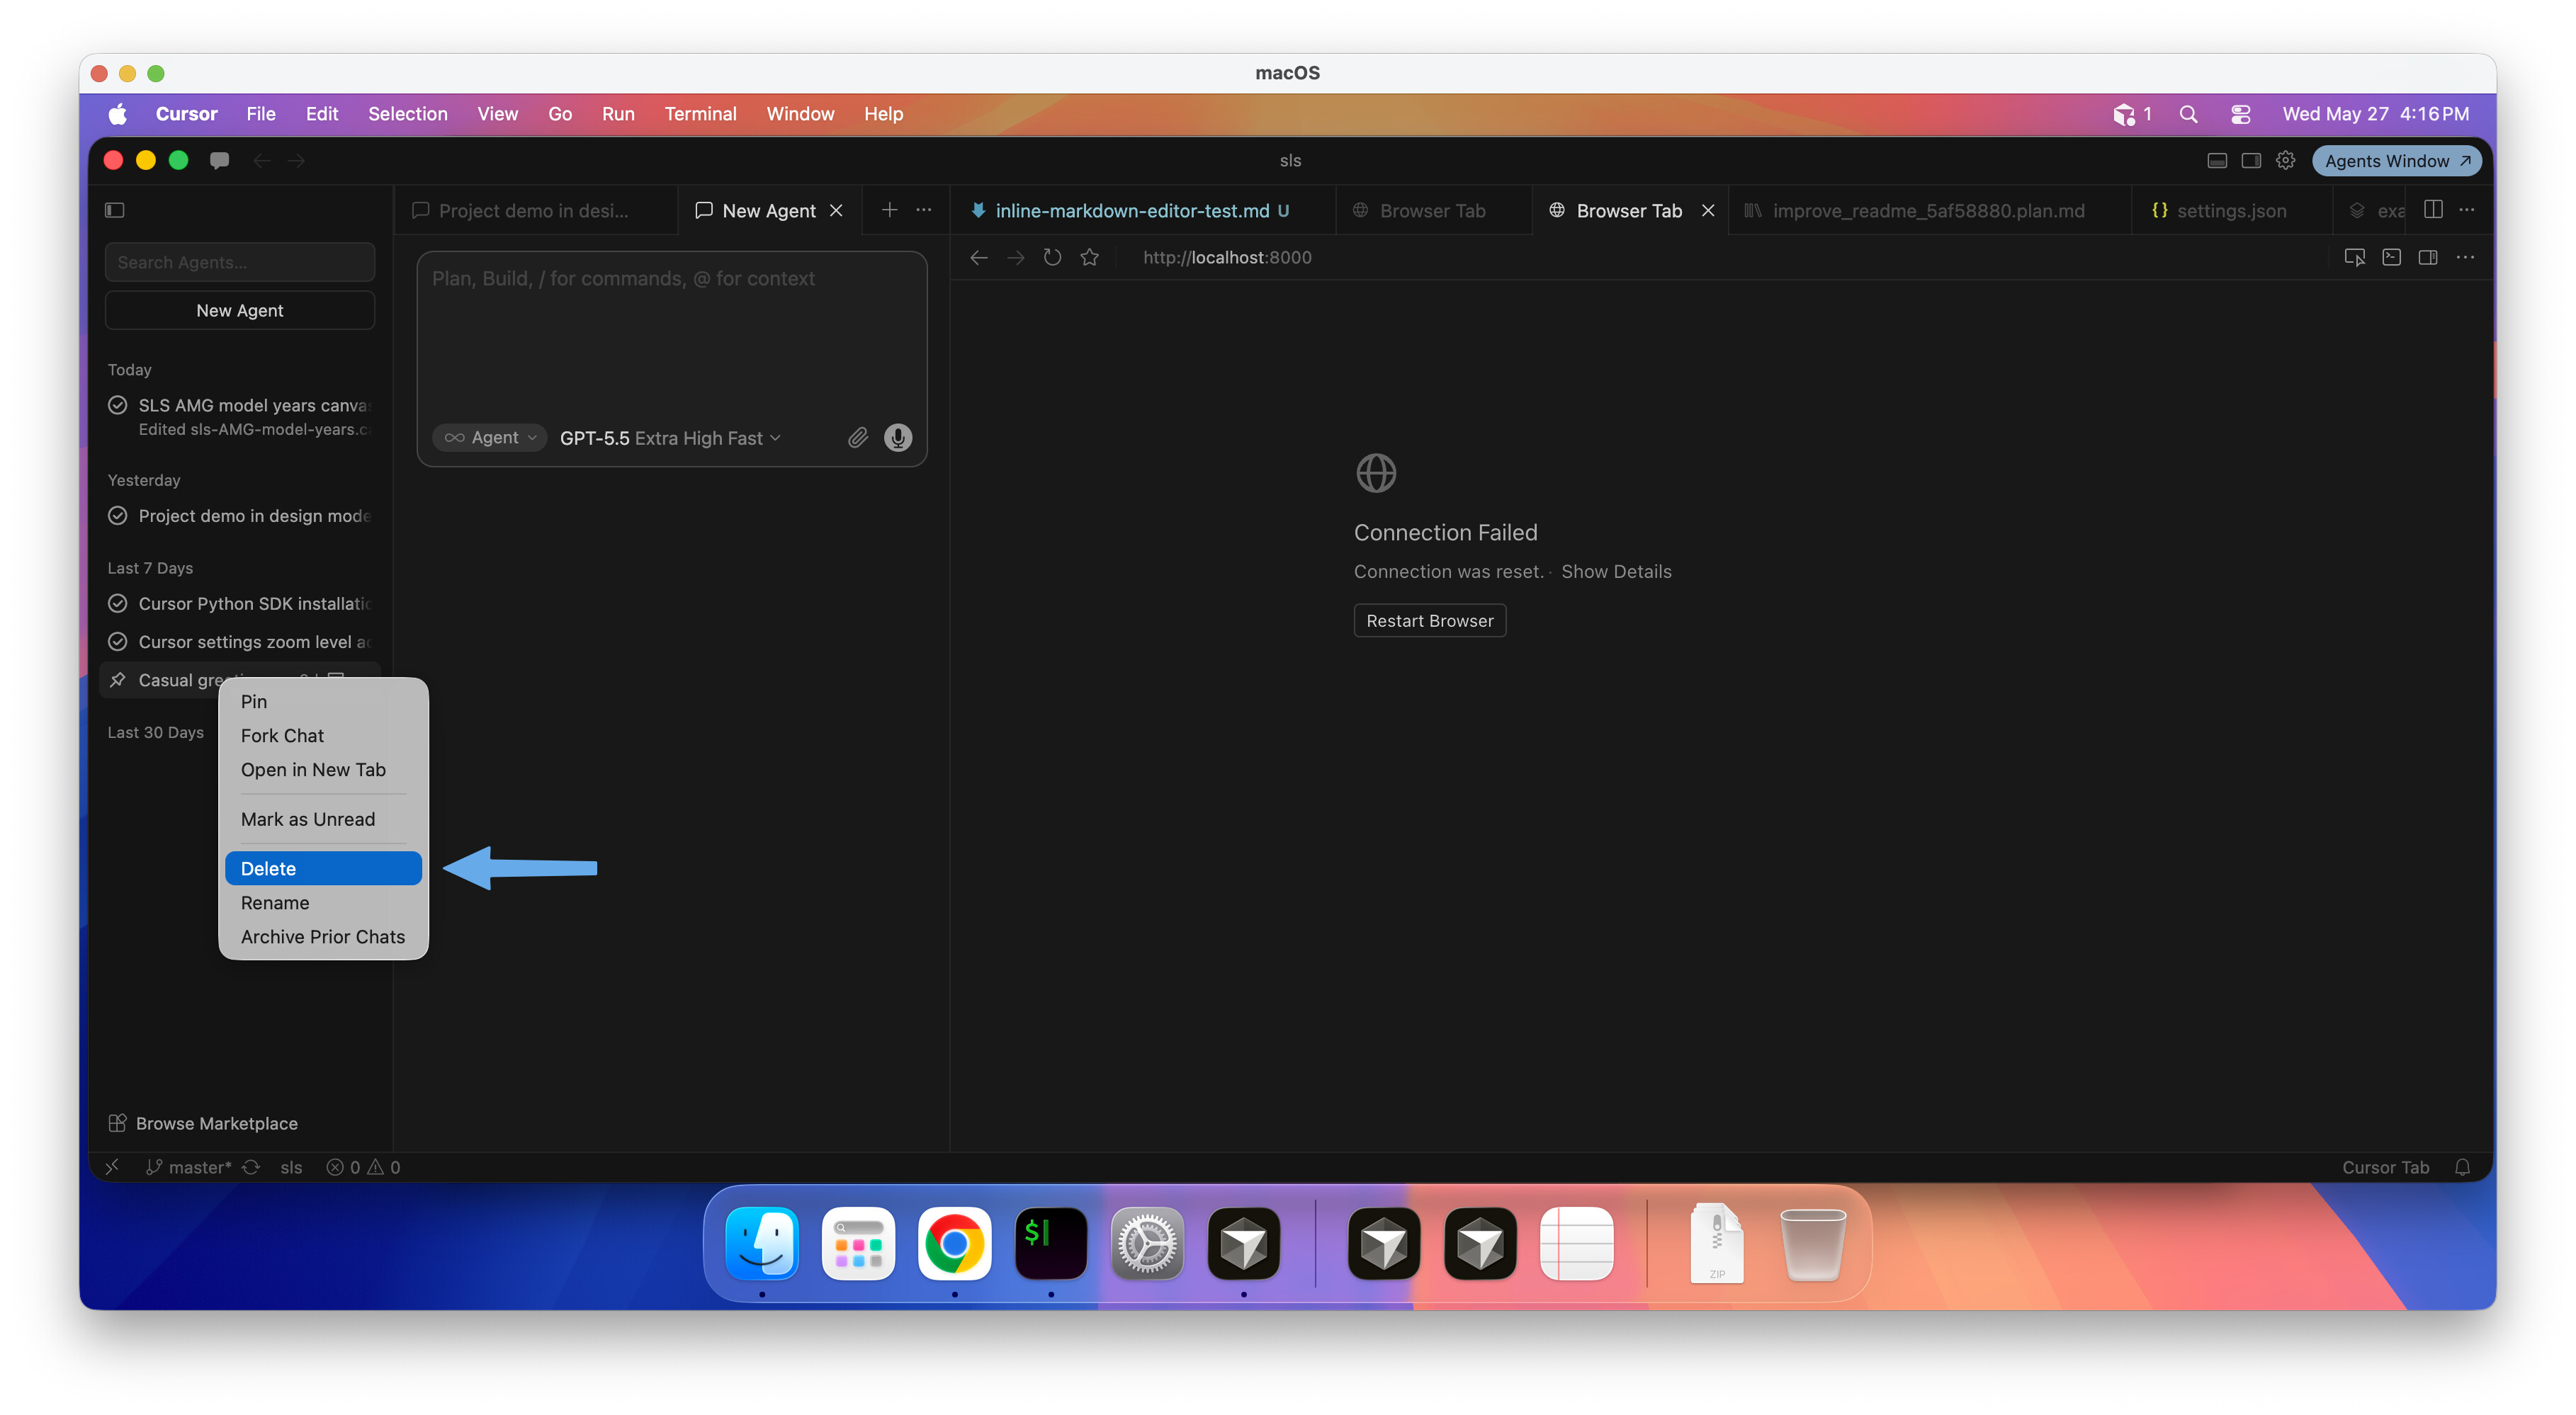This screenshot has height=1415, width=2576.
Task: Close the New Agent chat tab
Action: click(837, 211)
